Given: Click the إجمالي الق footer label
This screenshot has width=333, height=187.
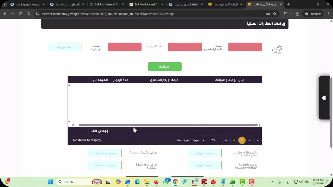Looking at the screenshot, I should pos(99,131).
